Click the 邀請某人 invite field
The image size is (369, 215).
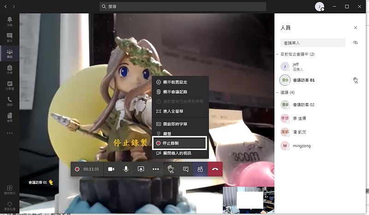coord(313,43)
